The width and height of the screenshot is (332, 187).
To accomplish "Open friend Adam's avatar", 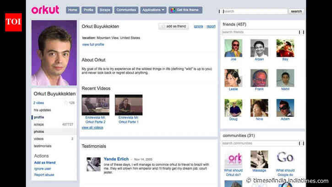I will (x=285, y=108).
